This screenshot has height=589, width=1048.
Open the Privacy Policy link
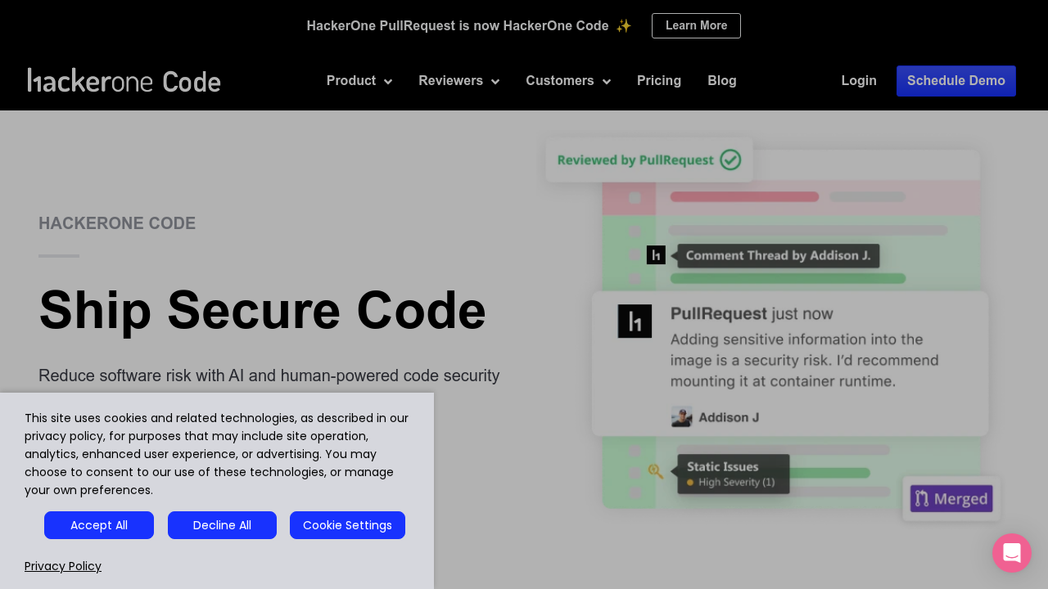tap(62, 565)
